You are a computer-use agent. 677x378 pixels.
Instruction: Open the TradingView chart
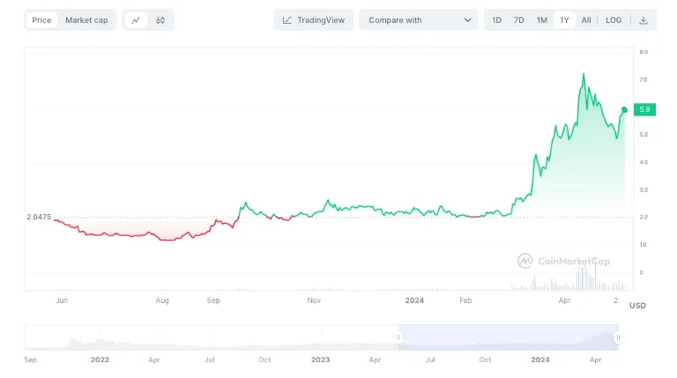click(313, 20)
